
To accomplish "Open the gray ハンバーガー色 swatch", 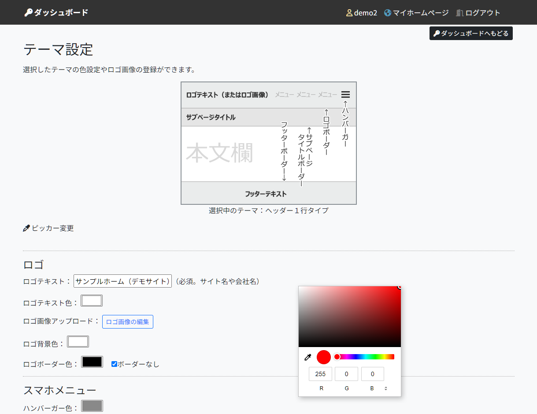I will tap(92, 406).
